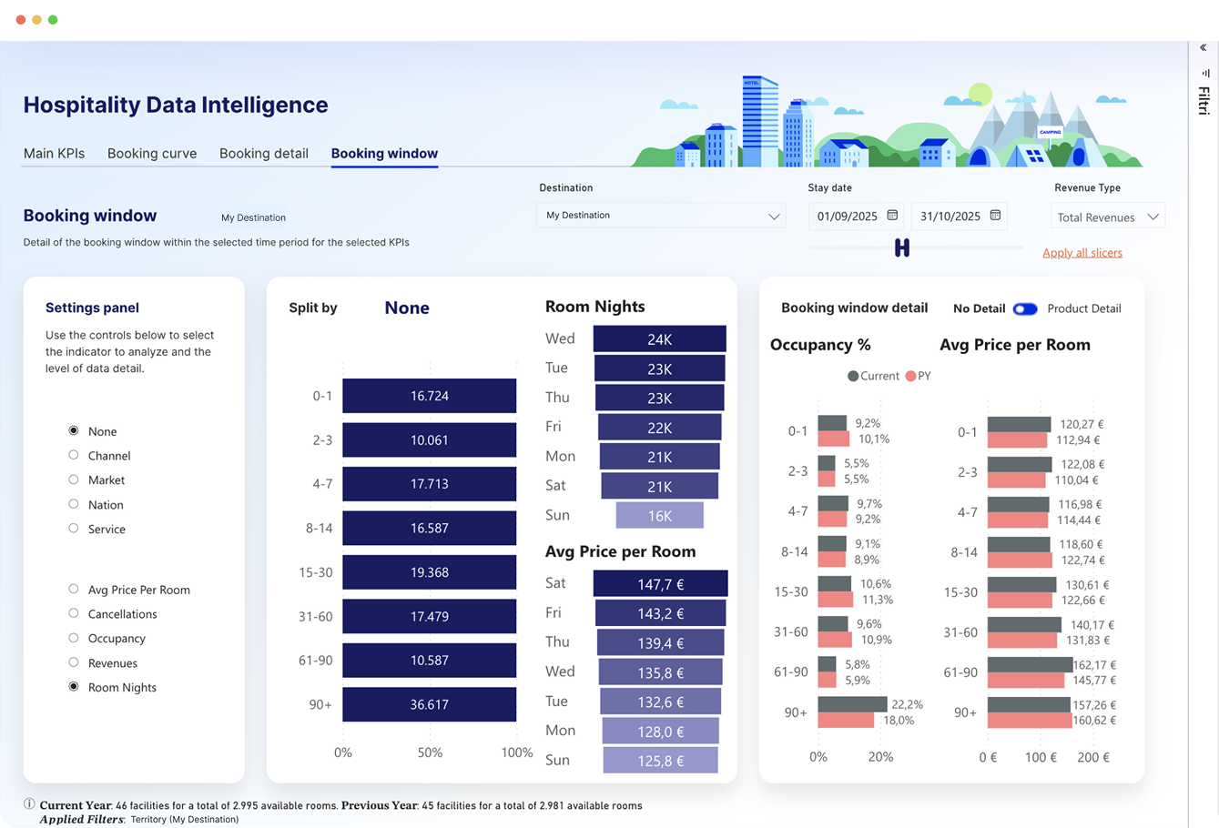Go to the Booking detail tab
Viewport: 1219px width, 828px height.
pos(264,154)
